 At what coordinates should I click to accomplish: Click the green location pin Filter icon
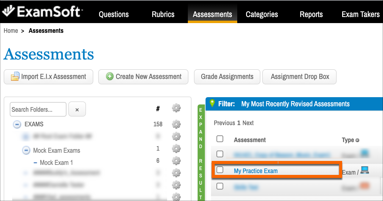213,103
